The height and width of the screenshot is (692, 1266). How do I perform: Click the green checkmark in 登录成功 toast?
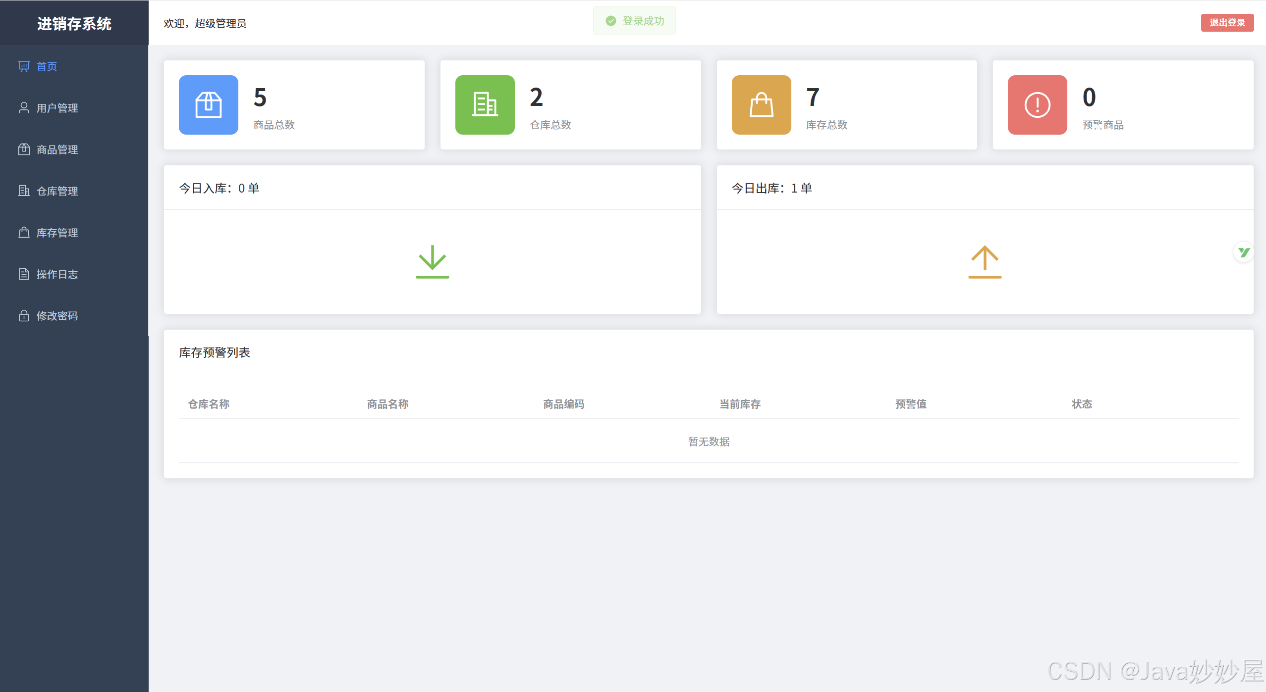click(611, 21)
